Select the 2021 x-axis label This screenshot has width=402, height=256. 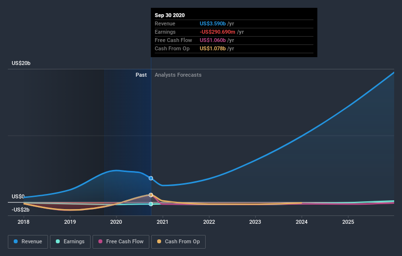click(x=163, y=222)
